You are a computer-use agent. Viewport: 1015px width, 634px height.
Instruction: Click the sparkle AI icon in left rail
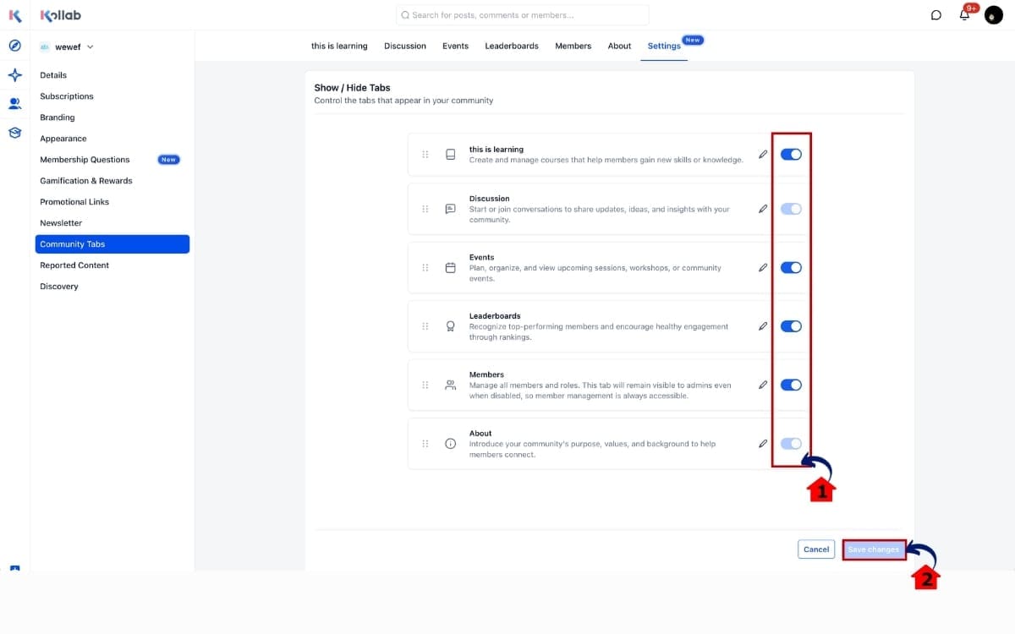(x=14, y=75)
